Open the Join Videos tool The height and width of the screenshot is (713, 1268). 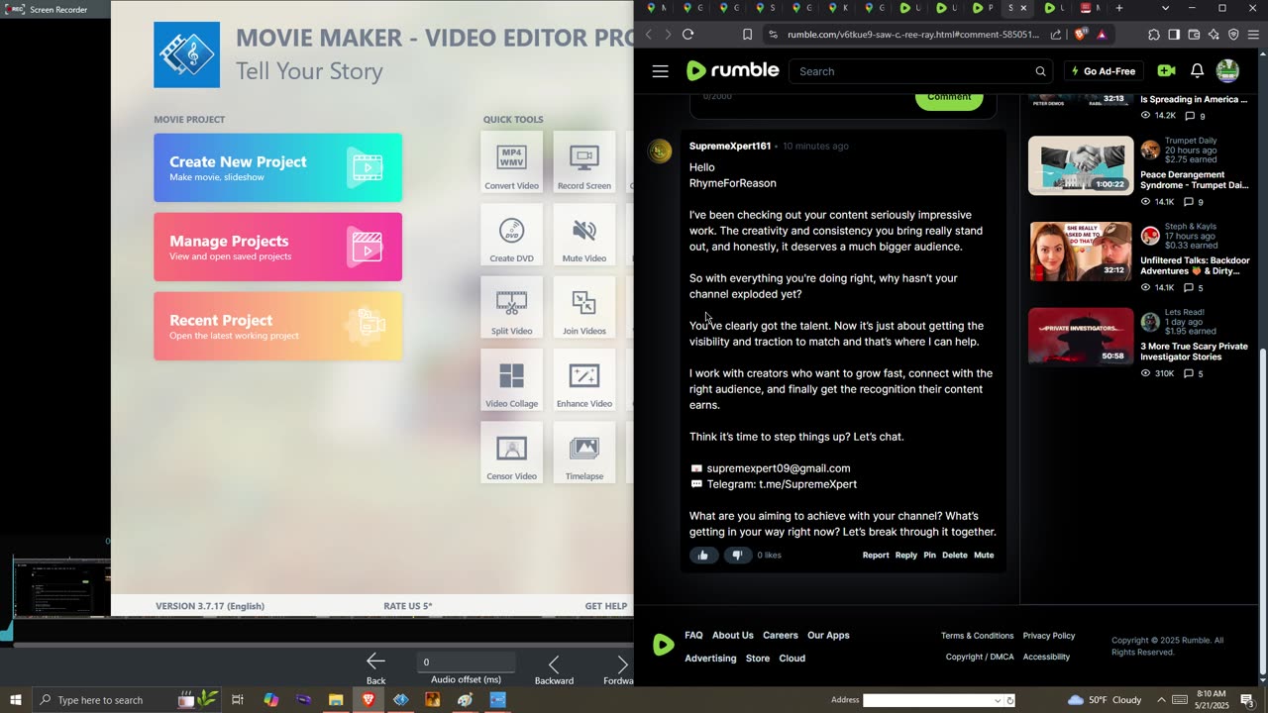click(x=584, y=307)
